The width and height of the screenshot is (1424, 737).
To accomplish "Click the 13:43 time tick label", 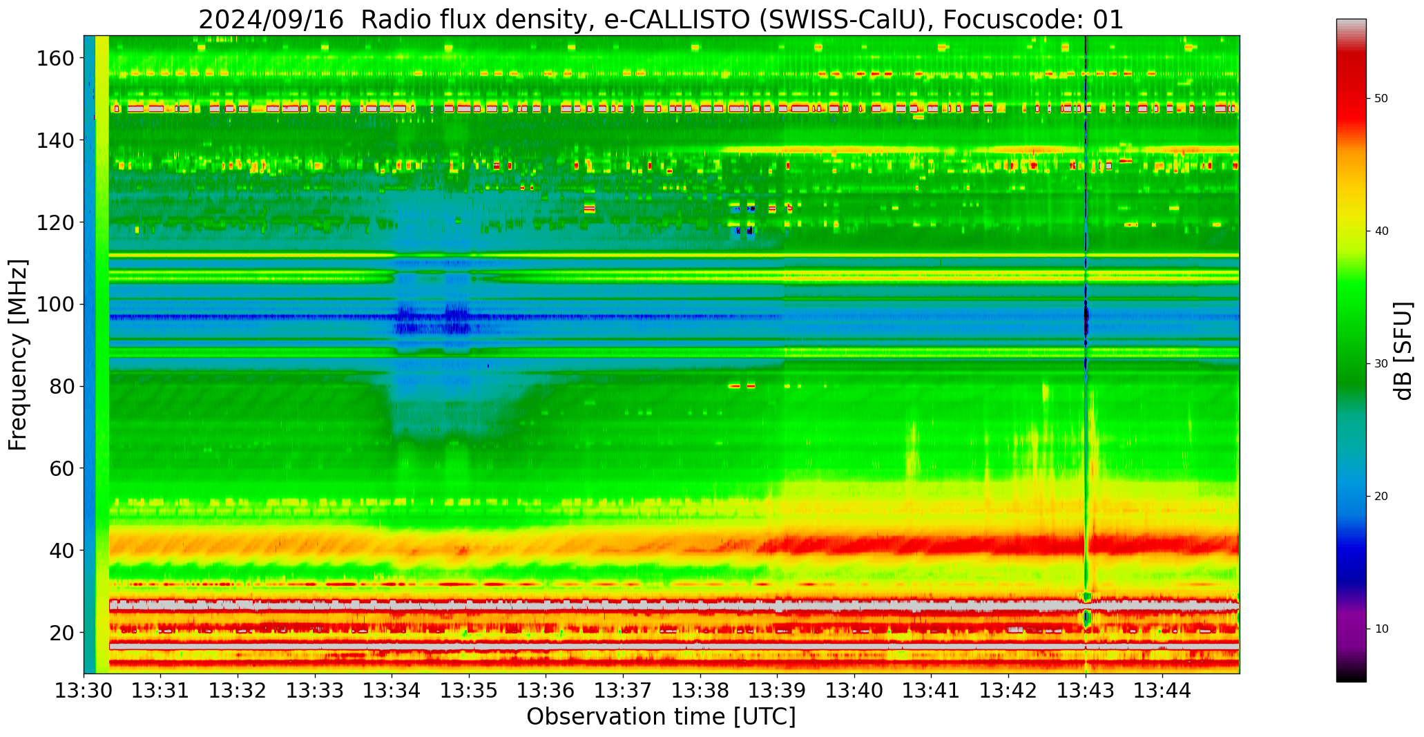I will tap(1086, 691).
